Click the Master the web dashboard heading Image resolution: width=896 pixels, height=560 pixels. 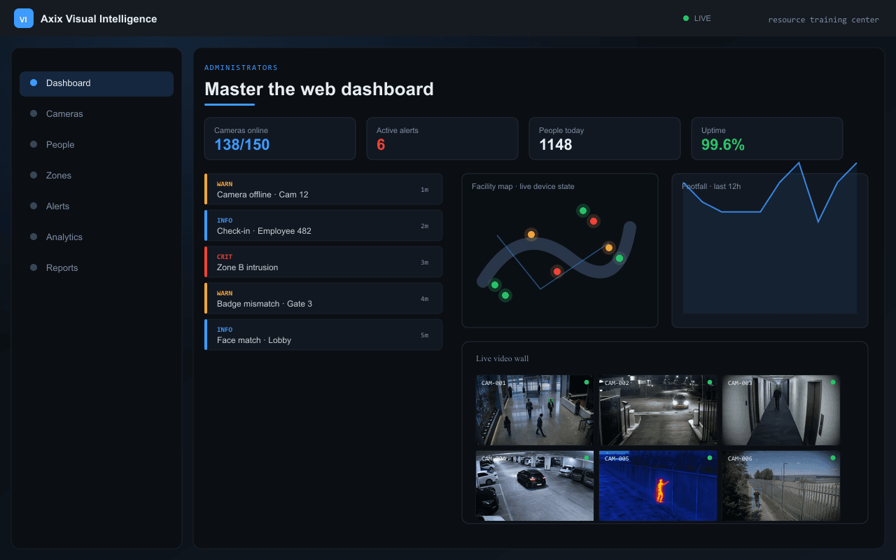(319, 89)
